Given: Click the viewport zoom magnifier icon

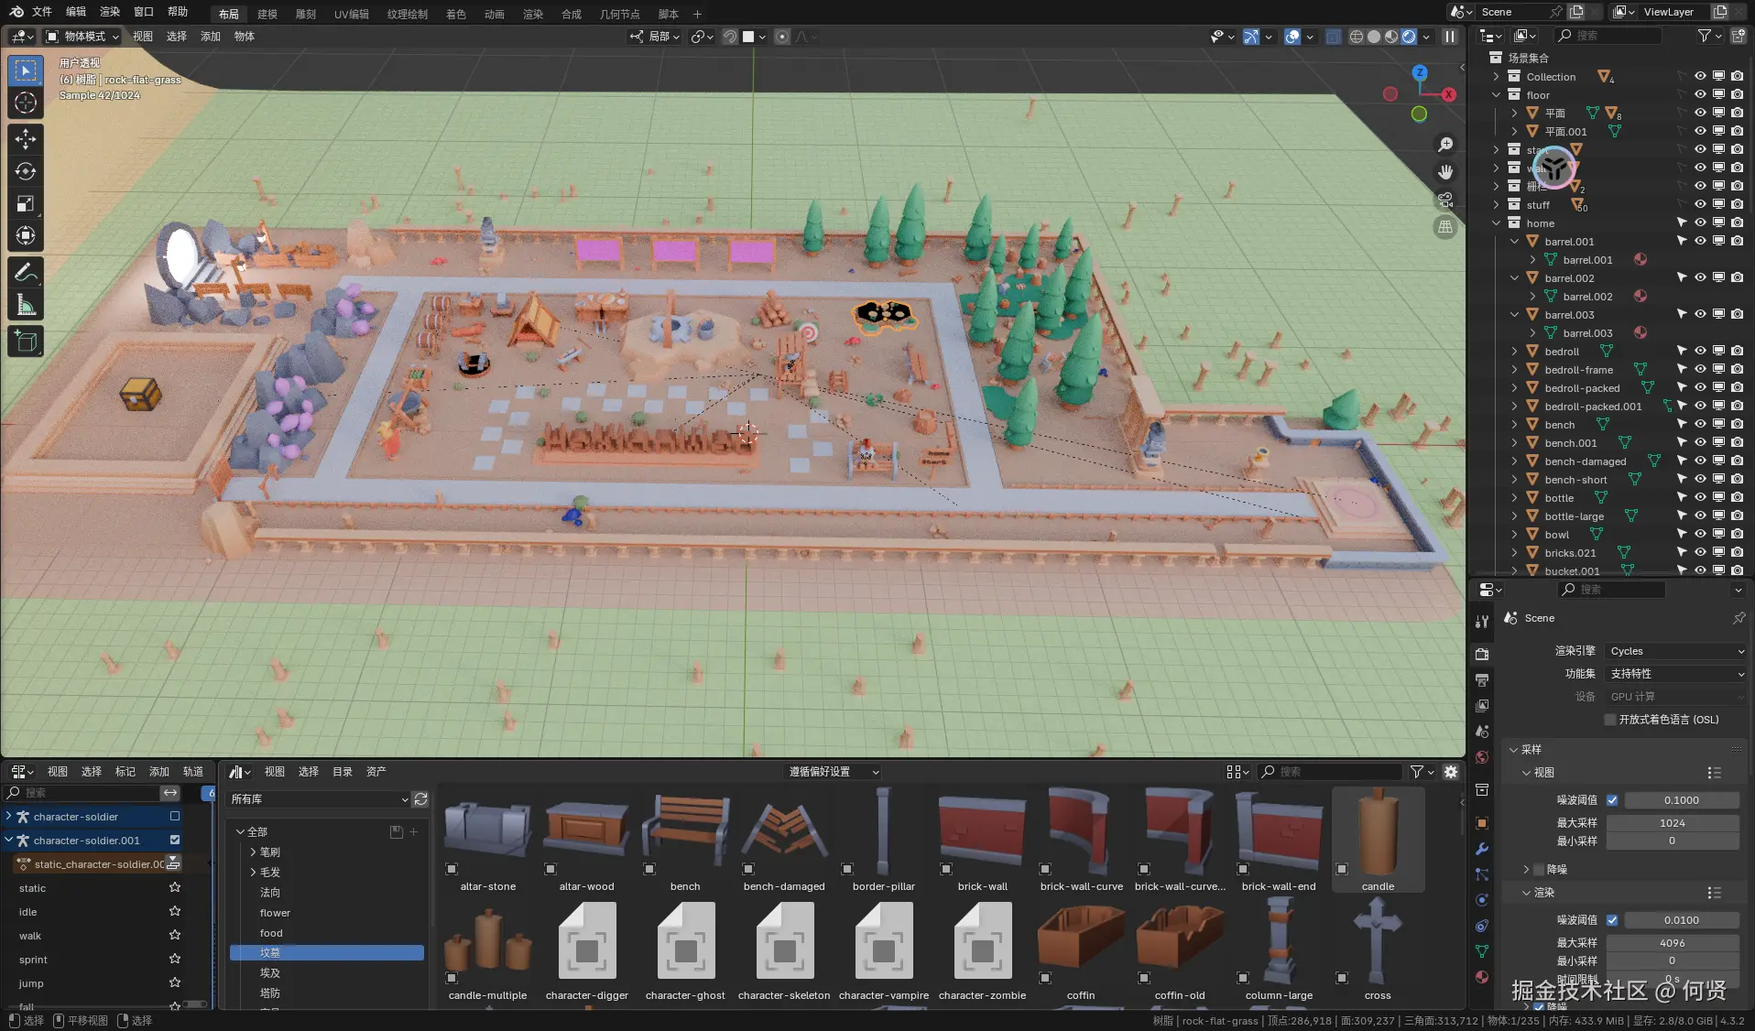Looking at the screenshot, I should (x=1445, y=145).
